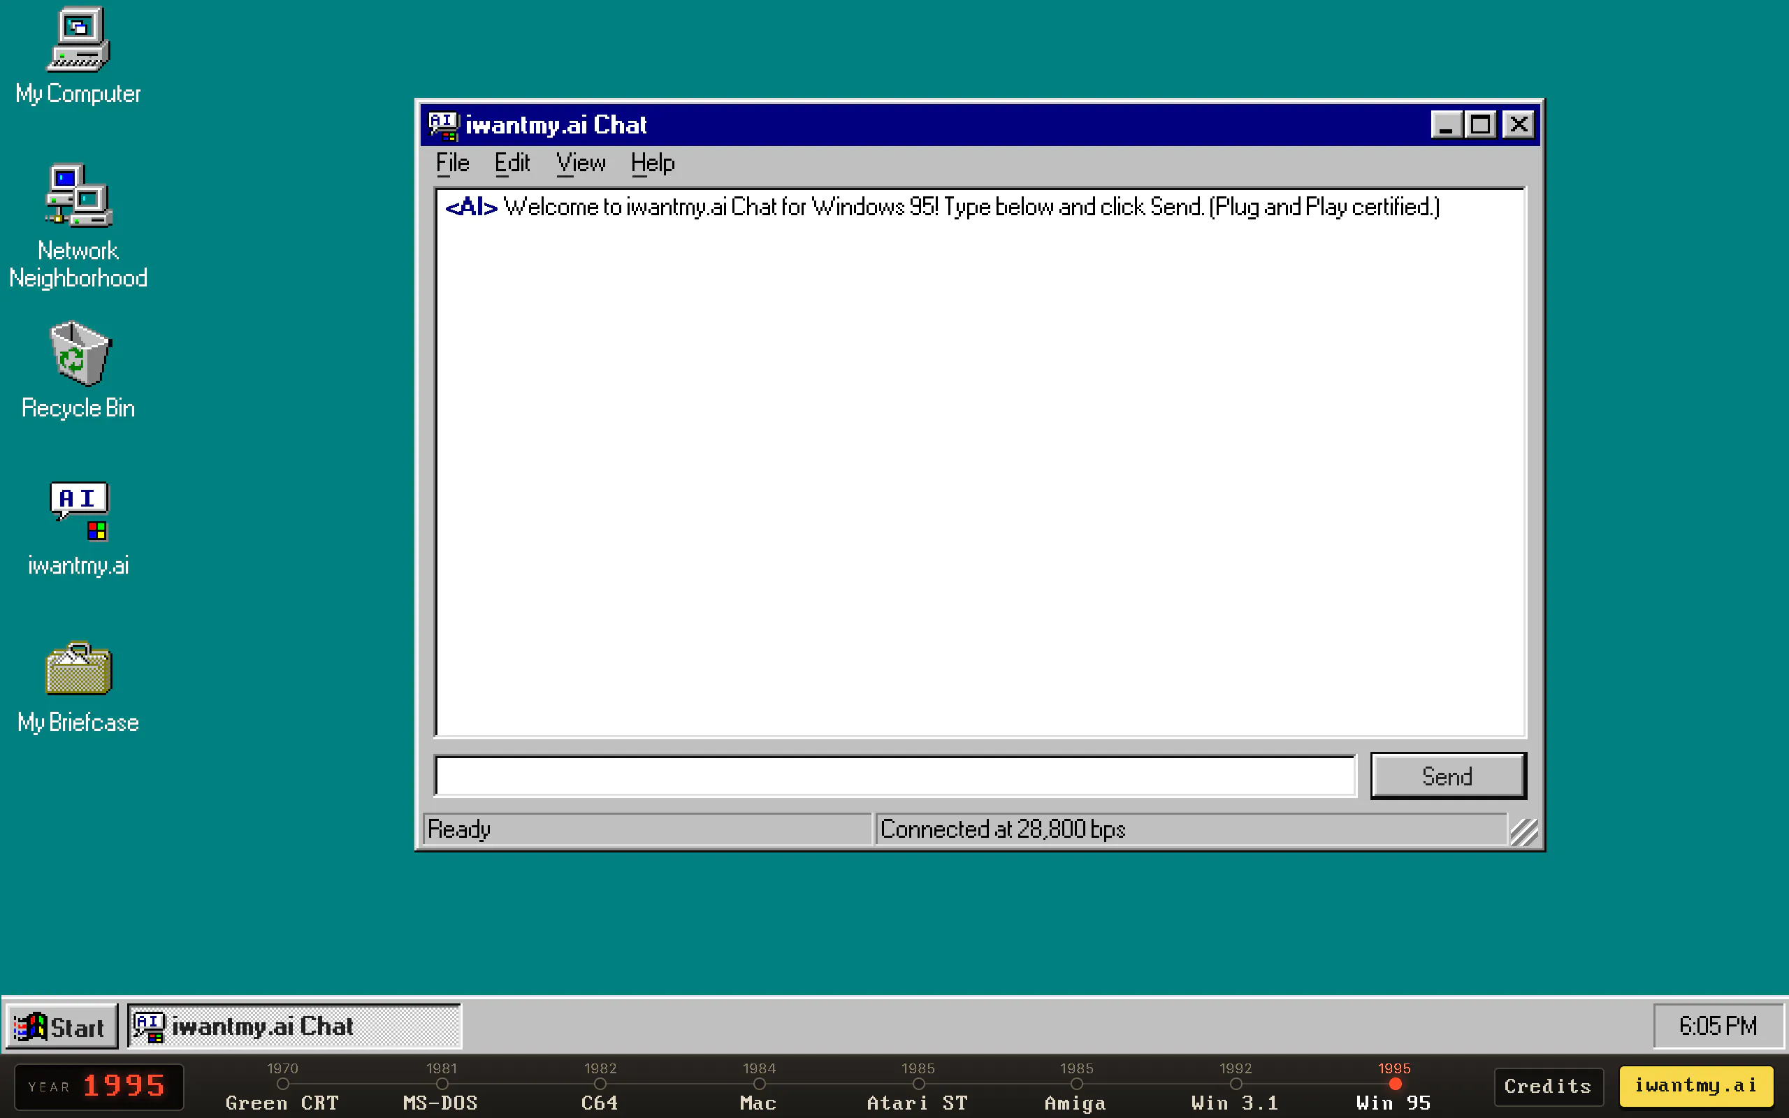Image resolution: width=1789 pixels, height=1118 pixels.
Task: Click the chat window title bar icon
Action: (444, 125)
